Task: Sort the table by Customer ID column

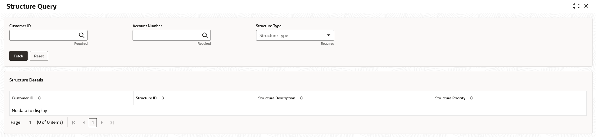Action: [39, 98]
